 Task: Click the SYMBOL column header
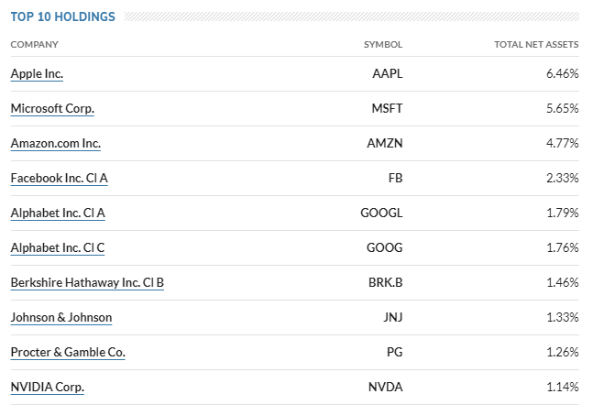pyautogui.click(x=383, y=45)
